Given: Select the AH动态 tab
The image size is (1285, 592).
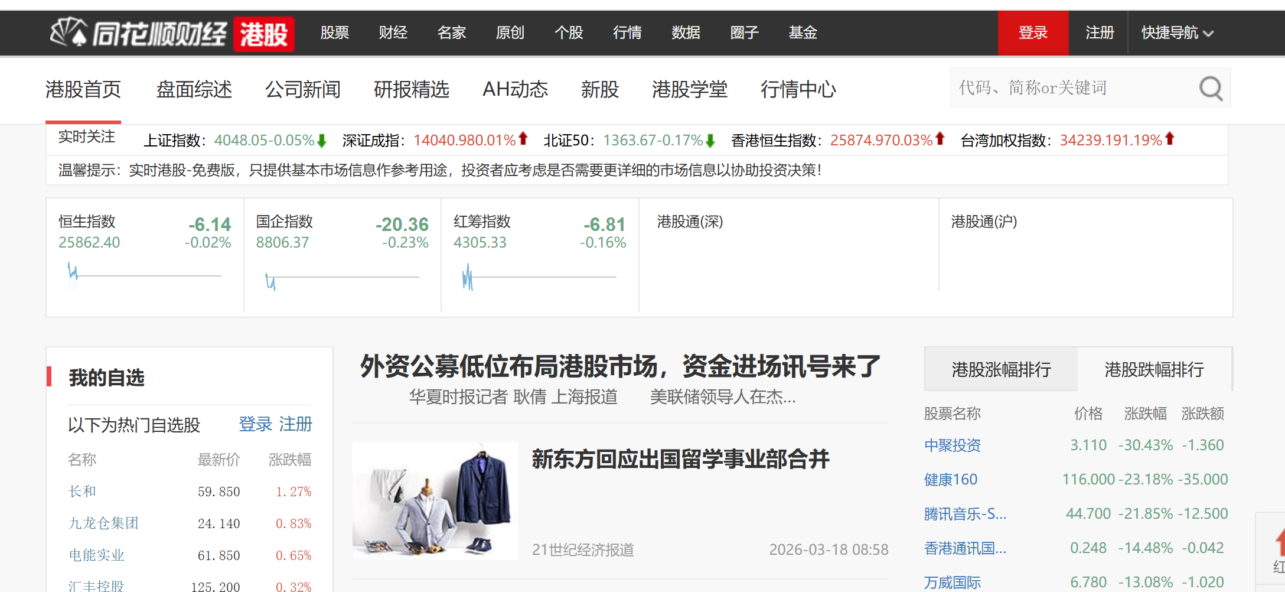Looking at the screenshot, I should (516, 89).
